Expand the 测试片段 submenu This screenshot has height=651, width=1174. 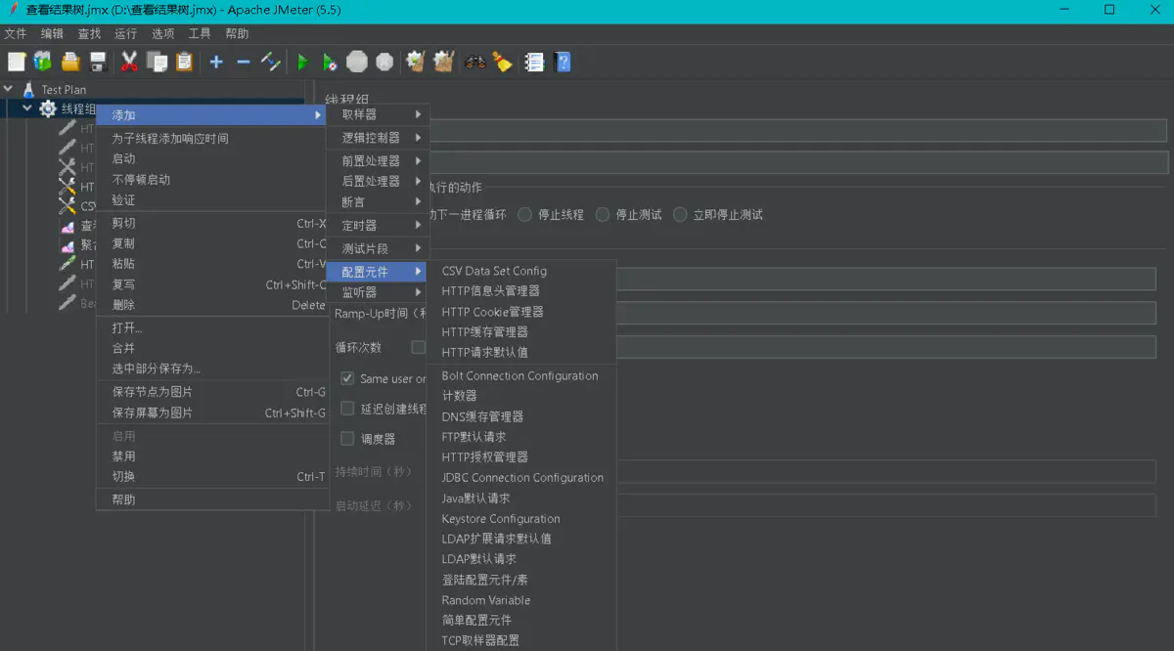click(378, 248)
